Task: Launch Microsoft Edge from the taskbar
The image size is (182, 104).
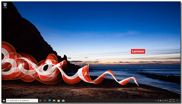Action: tap(50, 101)
